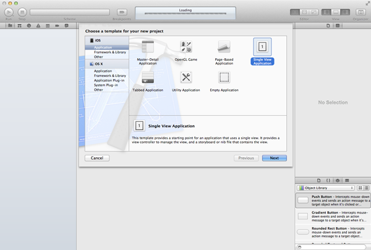Viewport: 371px width, 250px height.
Task: Choose the Page-Based Application template
Action: pos(224,53)
